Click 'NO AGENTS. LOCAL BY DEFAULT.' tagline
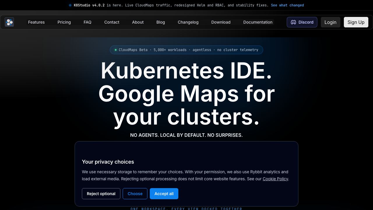 click(x=168, y=135)
